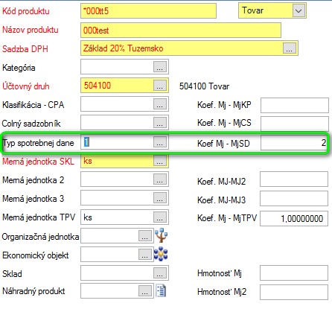Image resolution: width=332 pixels, height=309 pixels.
Task: Open the Merná jednotka SKL lookup button
Action: point(160,161)
